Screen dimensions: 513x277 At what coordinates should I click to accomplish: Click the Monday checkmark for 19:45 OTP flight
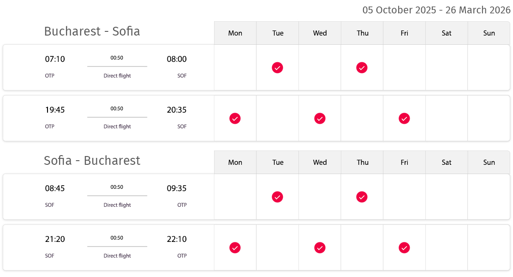pyautogui.click(x=235, y=119)
